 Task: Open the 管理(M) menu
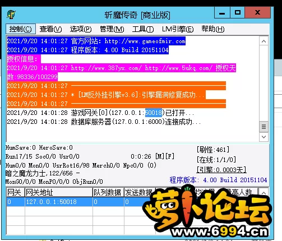pos(112,29)
